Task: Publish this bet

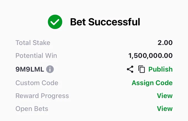Action: (x=161, y=69)
